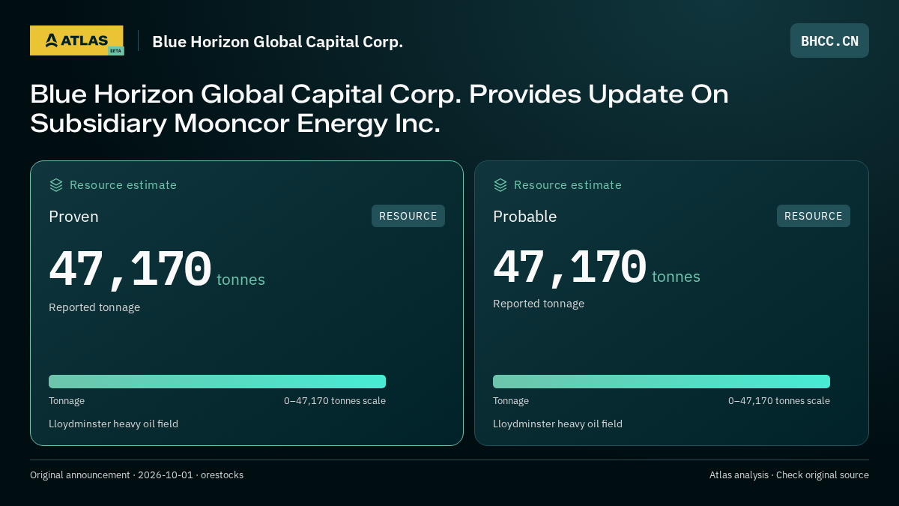
Task: Click the layers icon in the Proven card
Action: pyautogui.click(x=56, y=184)
